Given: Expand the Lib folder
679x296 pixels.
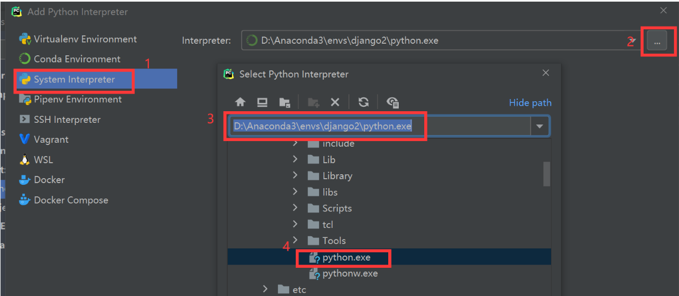Looking at the screenshot, I should [295, 159].
